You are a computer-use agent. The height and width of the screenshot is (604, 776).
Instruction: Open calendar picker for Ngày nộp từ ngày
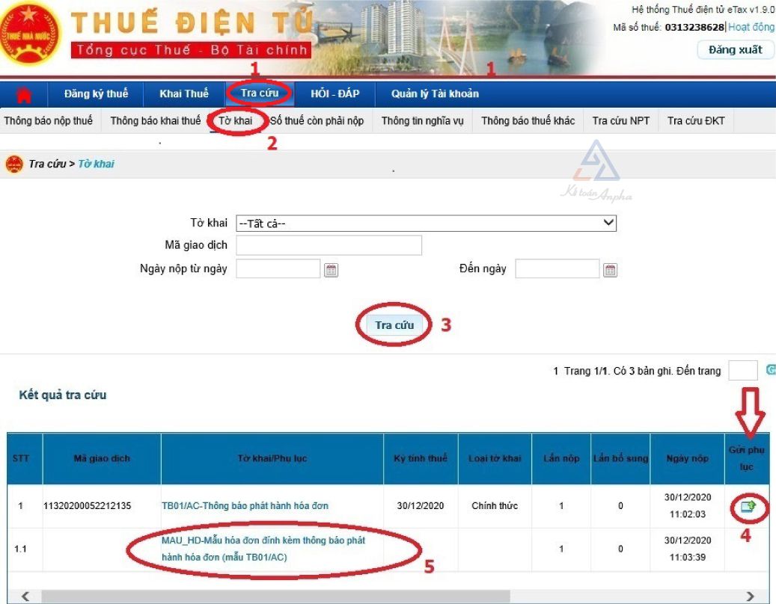coord(332,270)
